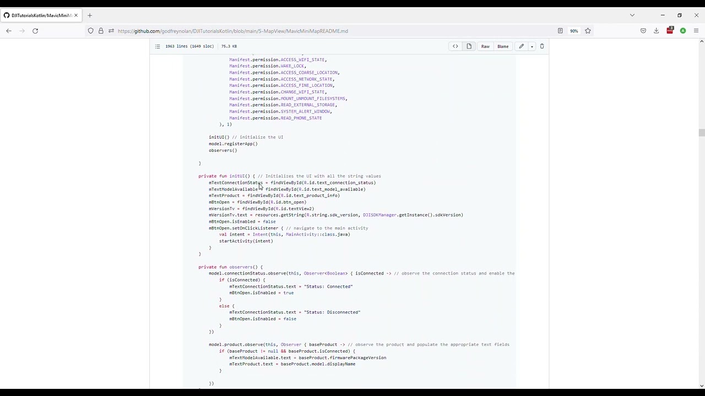Viewport: 705px width, 396px height.
Task: Open the downloads panel
Action: 657,31
